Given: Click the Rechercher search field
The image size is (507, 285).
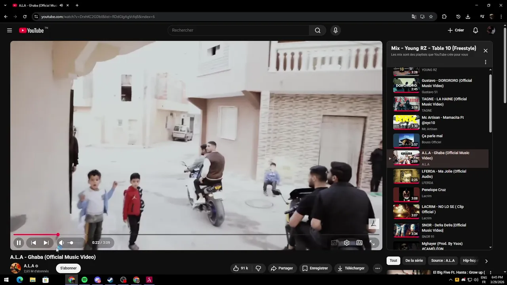Looking at the screenshot, I should [x=238, y=30].
